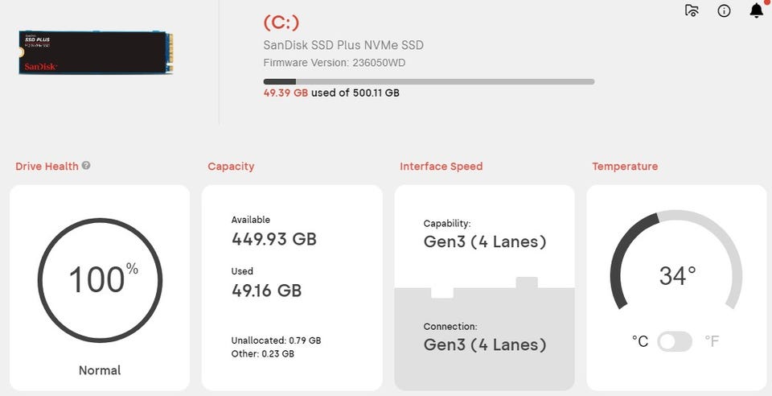Select the (C:) drive label
Screen dimensions: 772x396
pyautogui.click(x=281, y=23)
